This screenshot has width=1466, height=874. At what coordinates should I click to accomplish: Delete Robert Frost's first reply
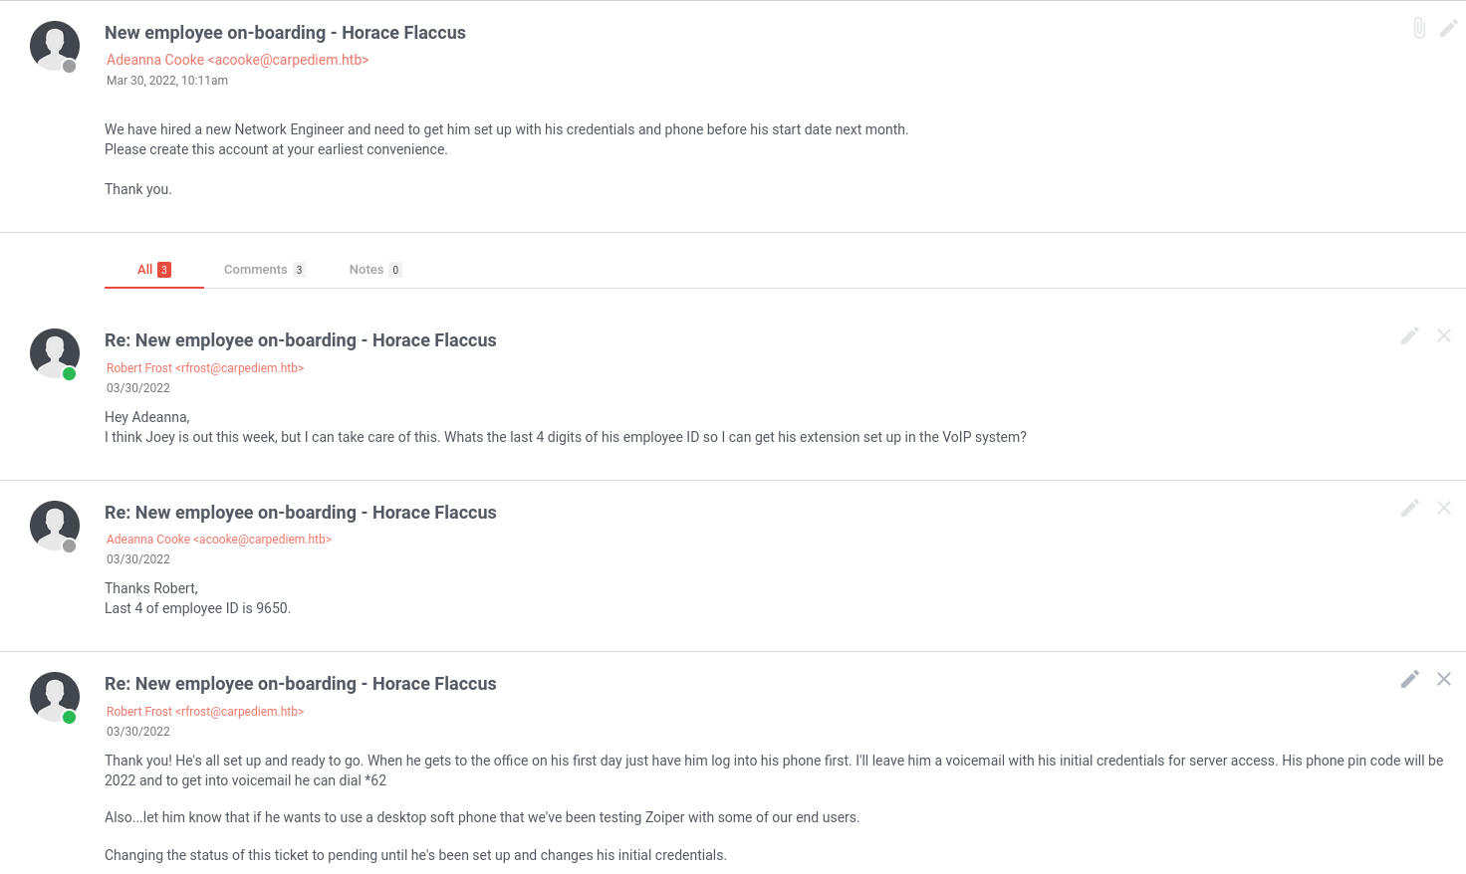click(1444, 336)
